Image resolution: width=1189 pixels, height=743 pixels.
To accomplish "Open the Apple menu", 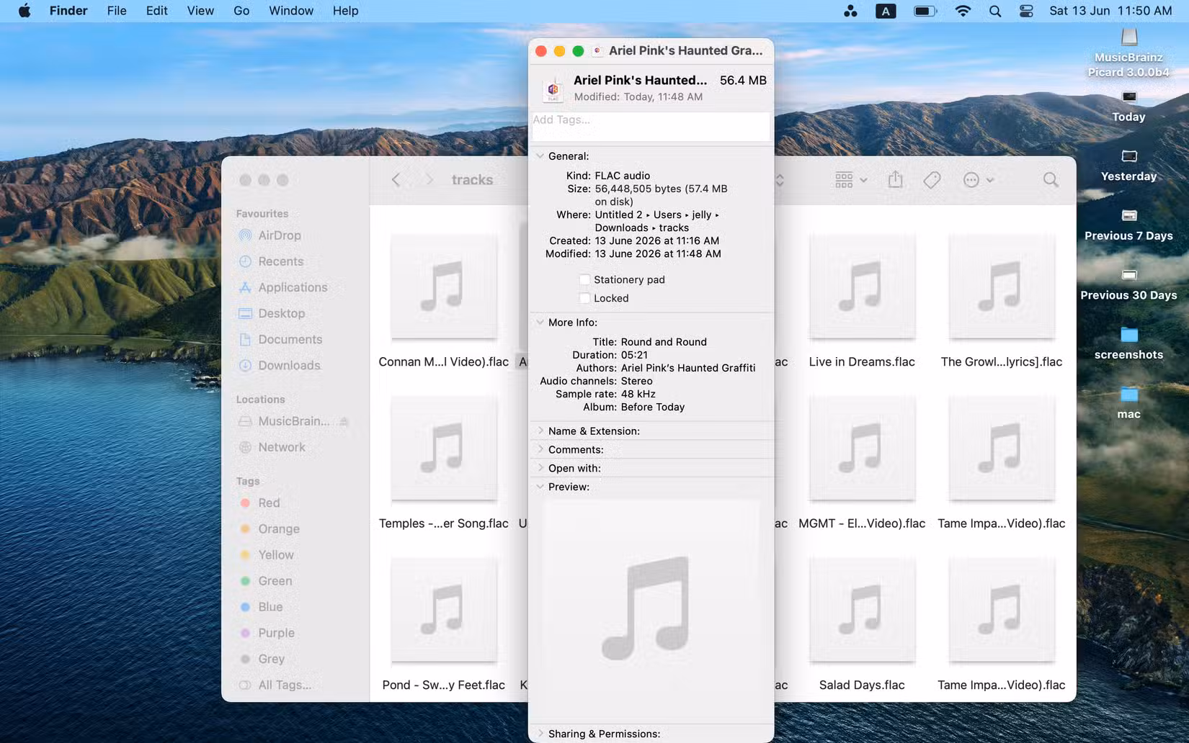I will 24,11.
